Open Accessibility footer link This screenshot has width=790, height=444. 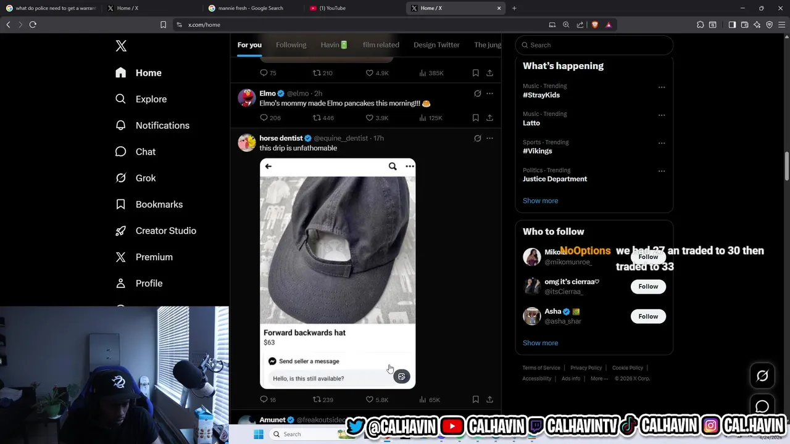(x=536, y=379)
